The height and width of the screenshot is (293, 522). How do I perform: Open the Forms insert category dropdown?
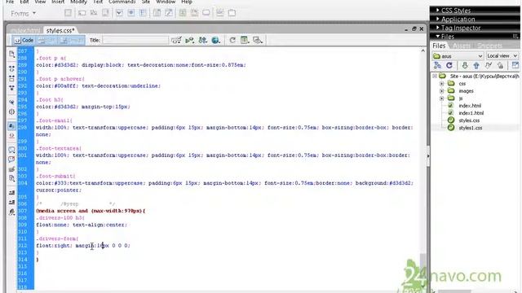point(23,14)
